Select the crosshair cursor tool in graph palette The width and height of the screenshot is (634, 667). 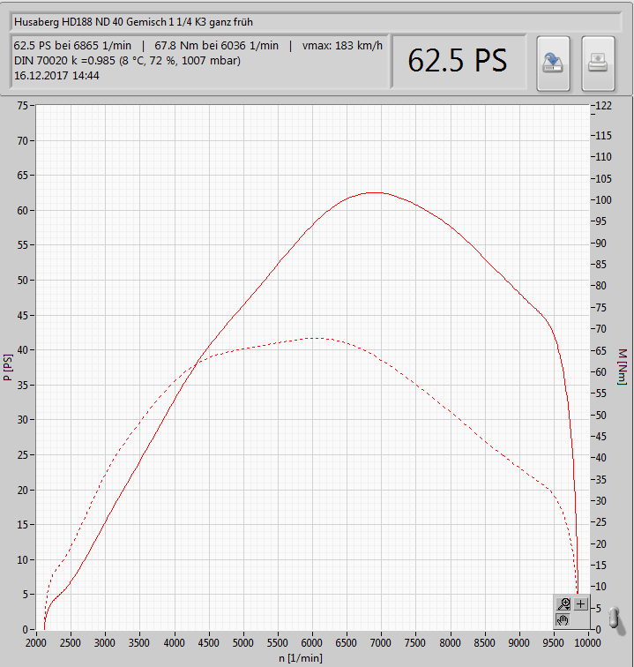580,604
